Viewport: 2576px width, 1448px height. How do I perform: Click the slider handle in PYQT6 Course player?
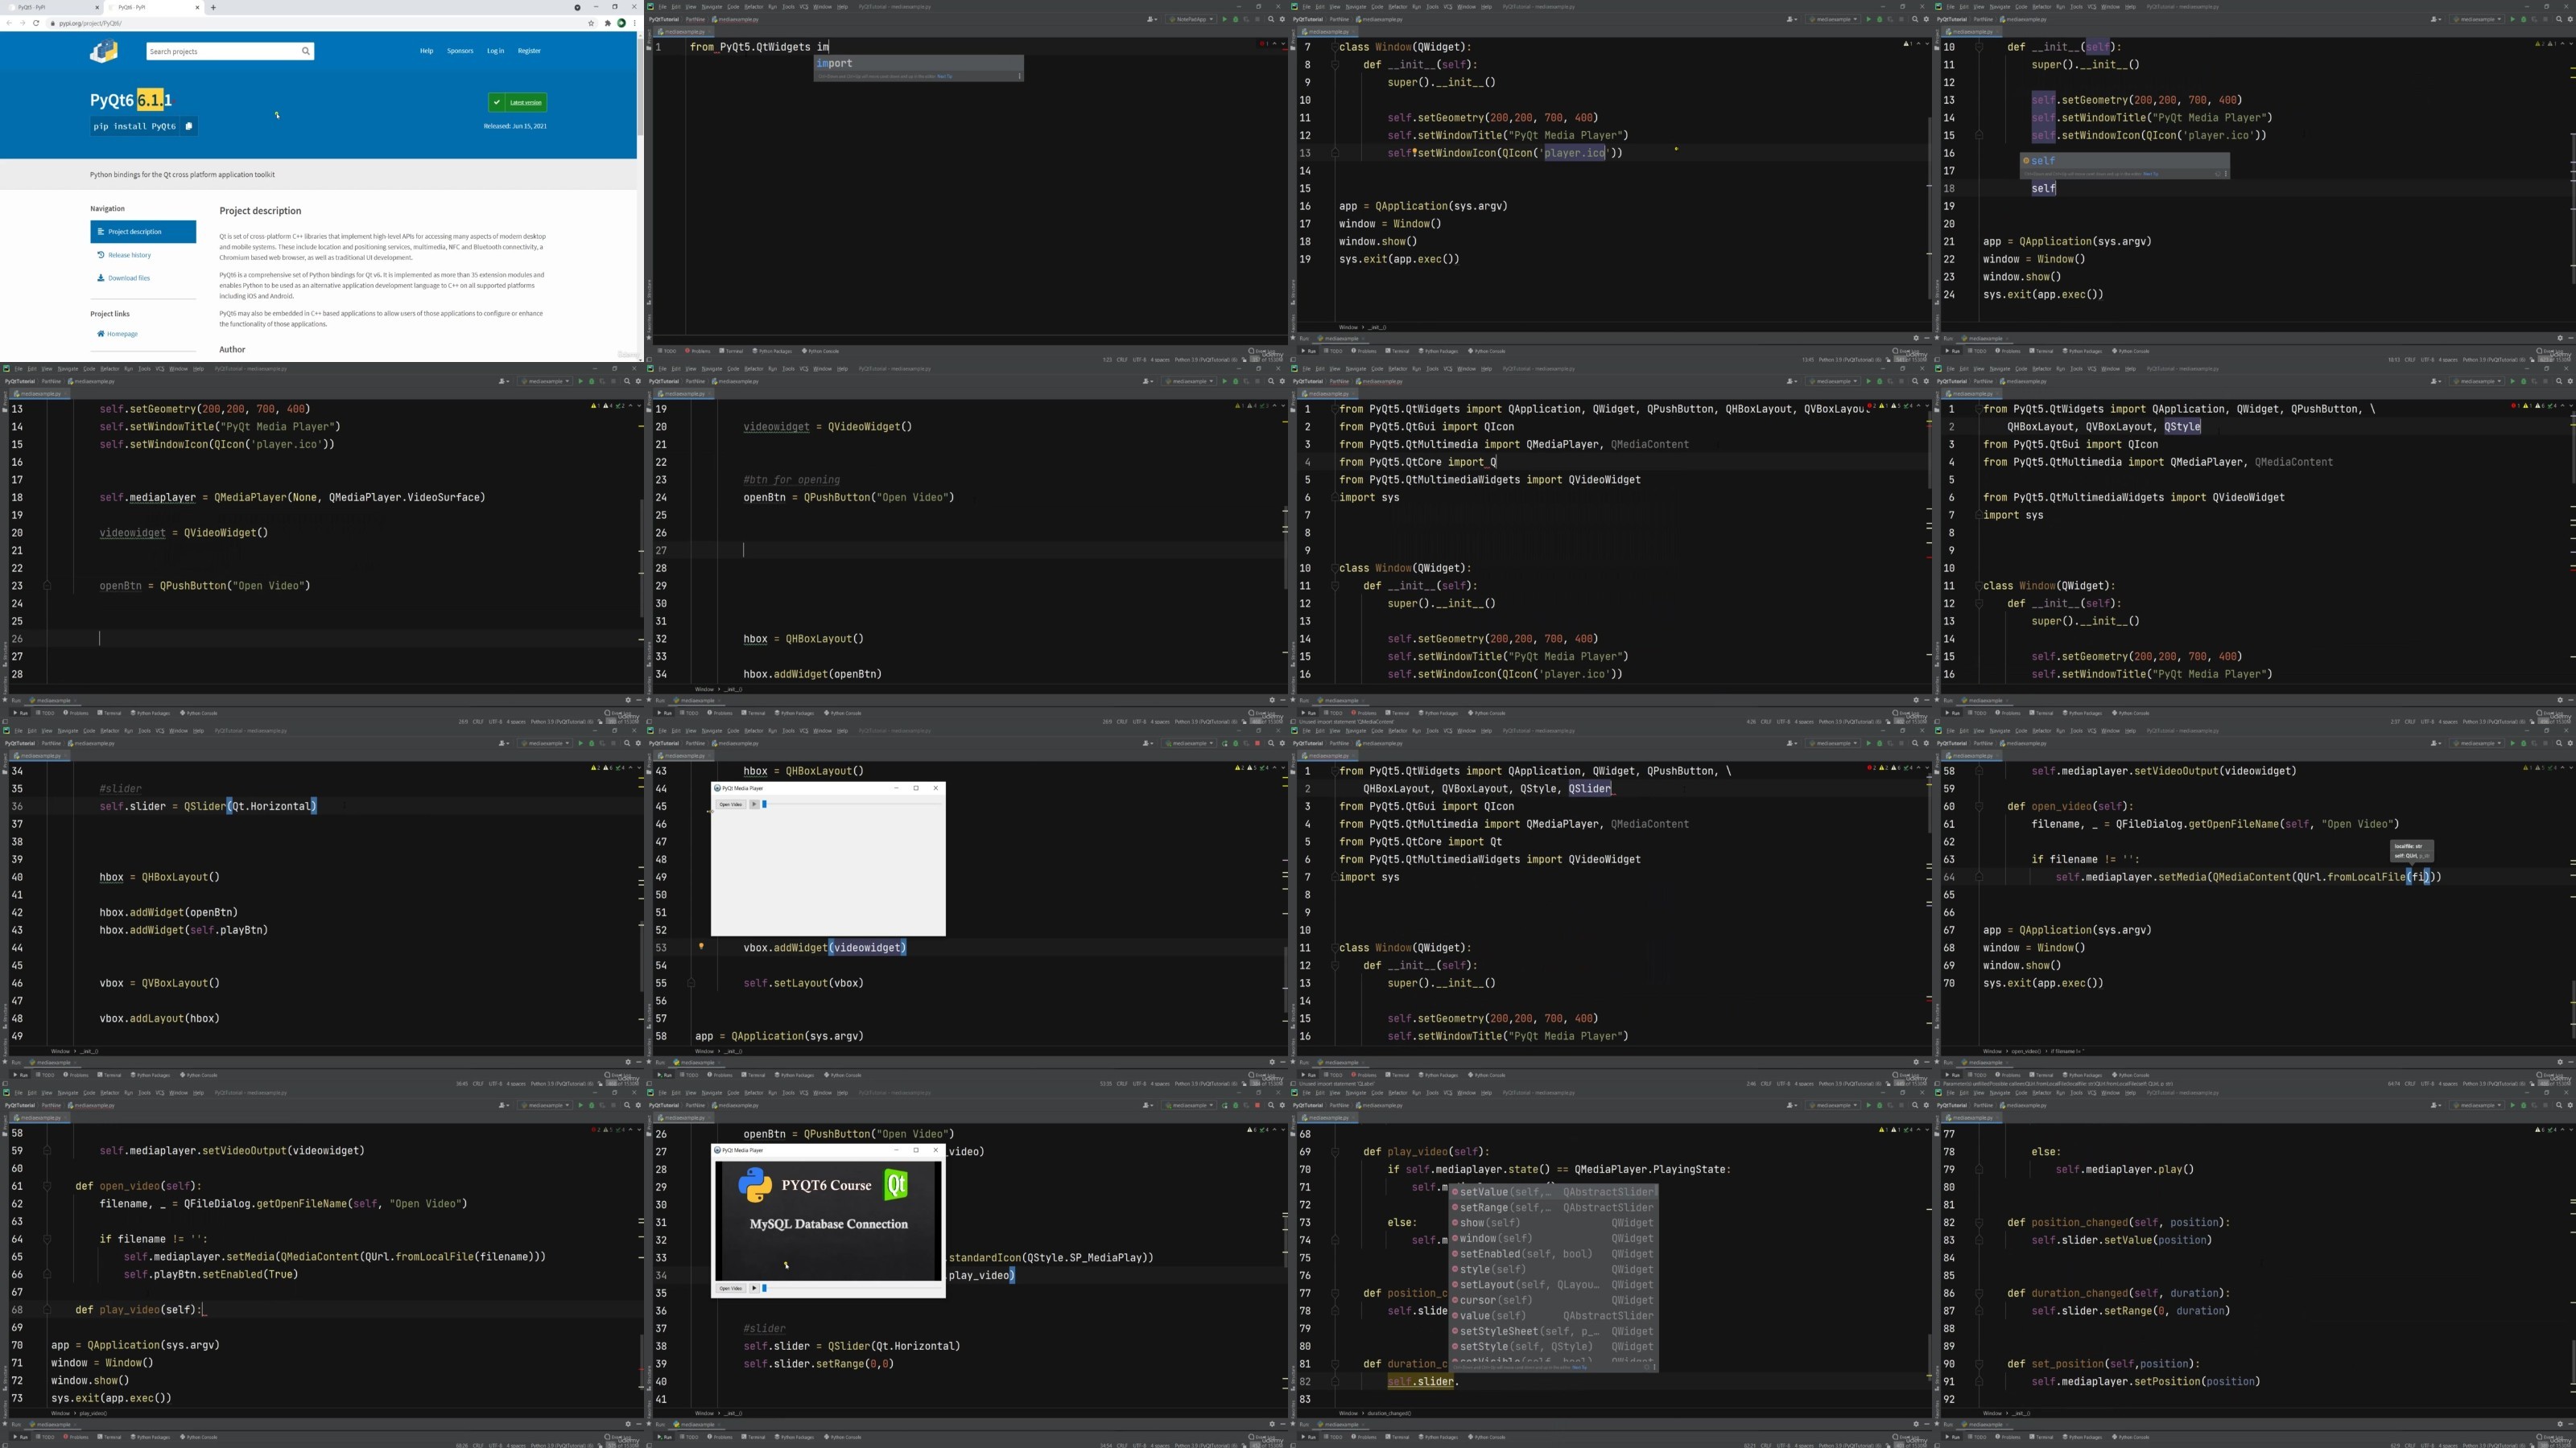pos(764,1288)
